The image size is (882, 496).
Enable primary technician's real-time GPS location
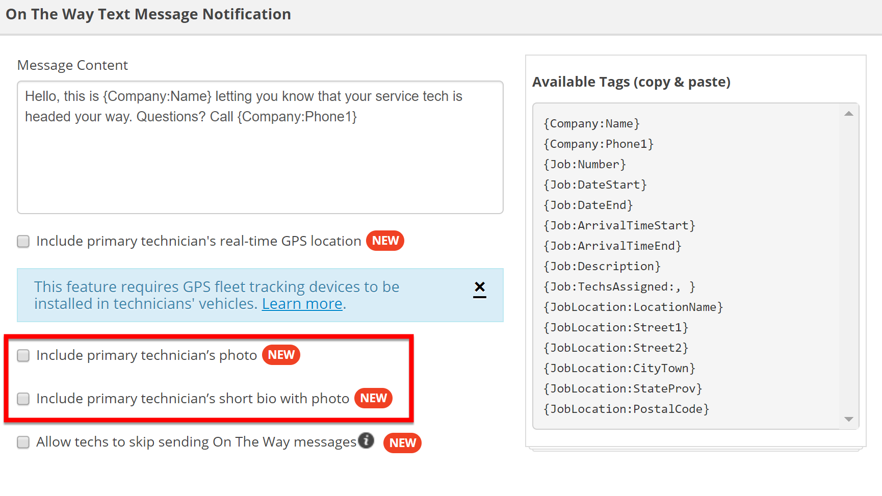(x=23, y=241)
